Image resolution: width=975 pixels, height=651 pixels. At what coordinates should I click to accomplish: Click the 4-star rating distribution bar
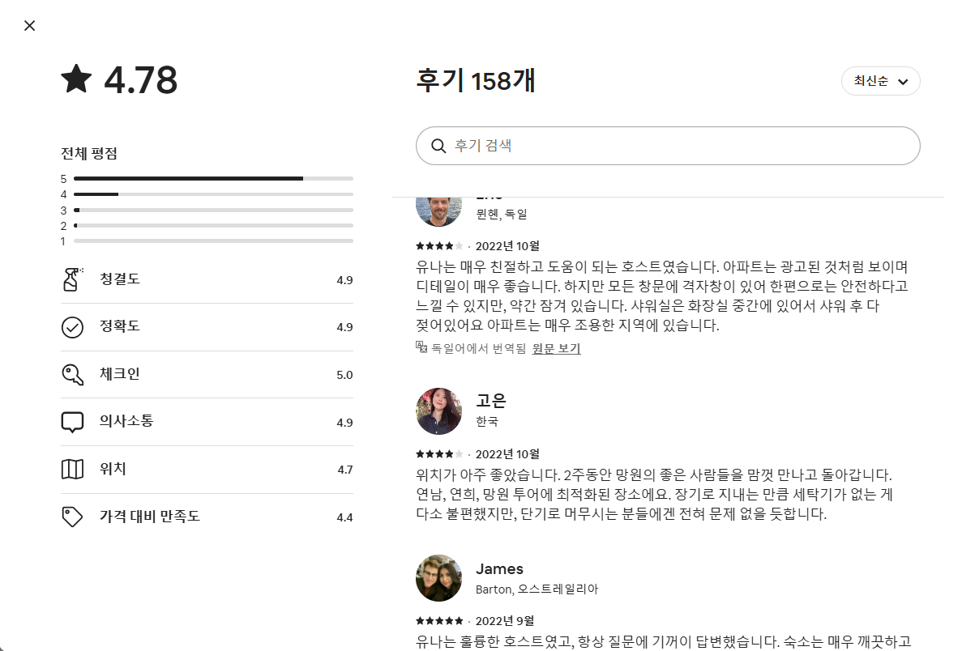click(213, 194)
